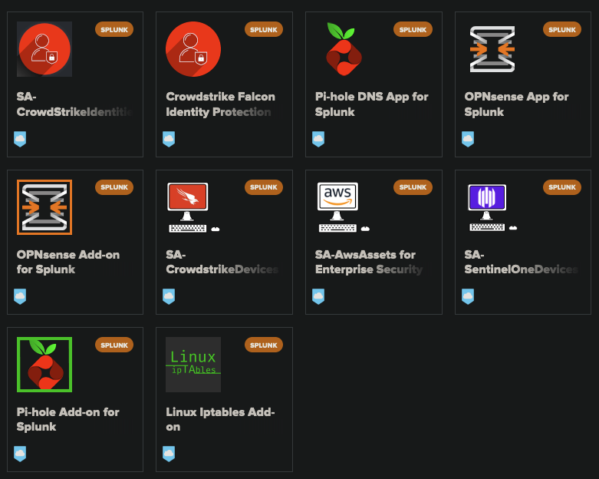Click the OPNsense App for Splunk logo
599x479 pixels.
click(492, 49)
